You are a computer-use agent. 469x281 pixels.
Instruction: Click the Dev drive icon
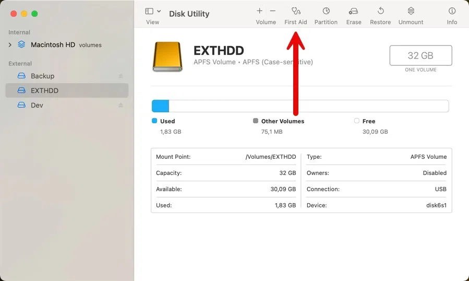pyautogui.click(x=21, y=105)
